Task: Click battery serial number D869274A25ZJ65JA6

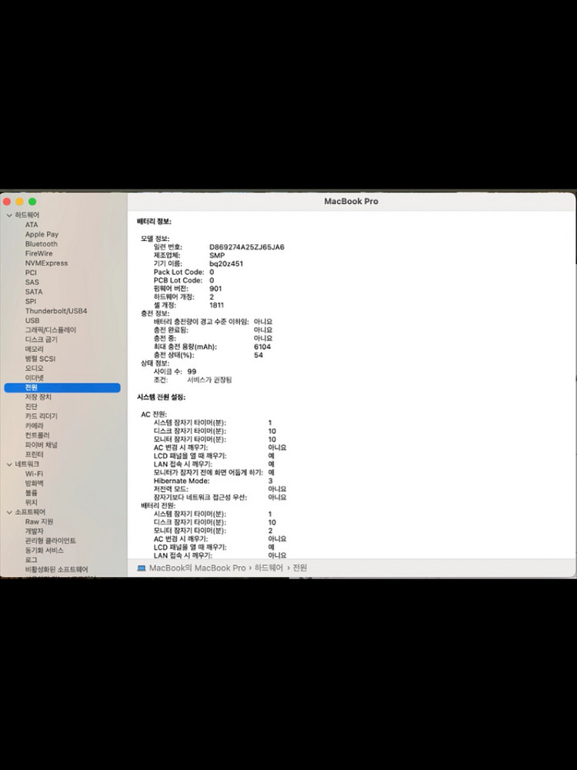Action: 247,247
